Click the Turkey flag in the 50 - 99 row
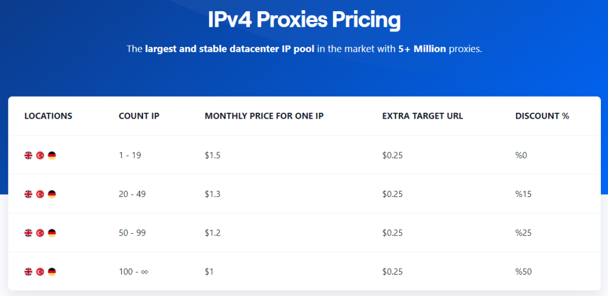This screenshot has width=608, height=296. point(40,233)
